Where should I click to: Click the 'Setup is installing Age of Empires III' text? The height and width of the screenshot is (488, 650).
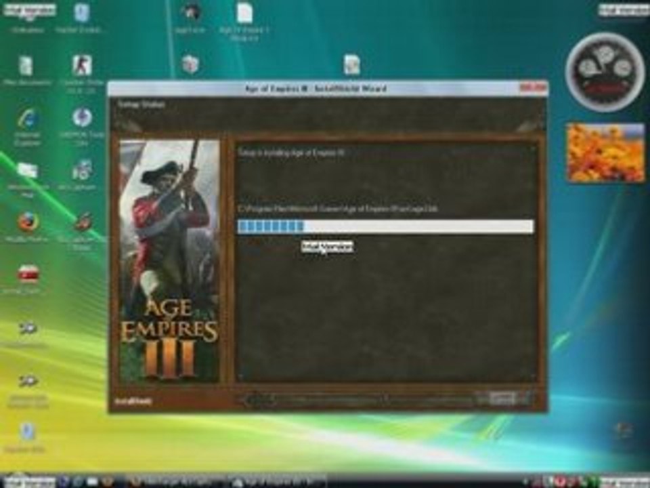(291, 152)
